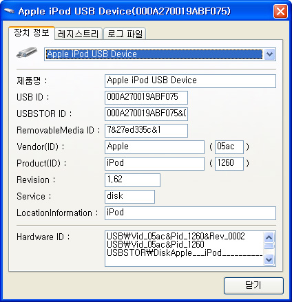
Task: Click the Hardware ID list scroll down arrow
Action: tap(269, 259)
